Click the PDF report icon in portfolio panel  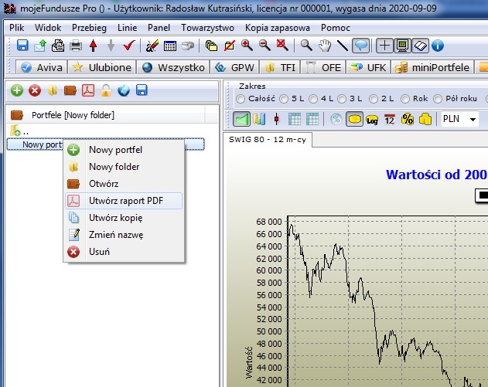point(88,91)
